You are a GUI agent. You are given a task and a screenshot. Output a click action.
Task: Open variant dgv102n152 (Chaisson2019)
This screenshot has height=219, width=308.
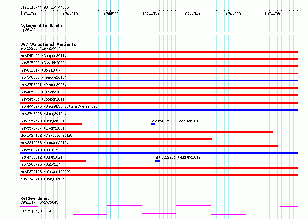coord(47,135)
